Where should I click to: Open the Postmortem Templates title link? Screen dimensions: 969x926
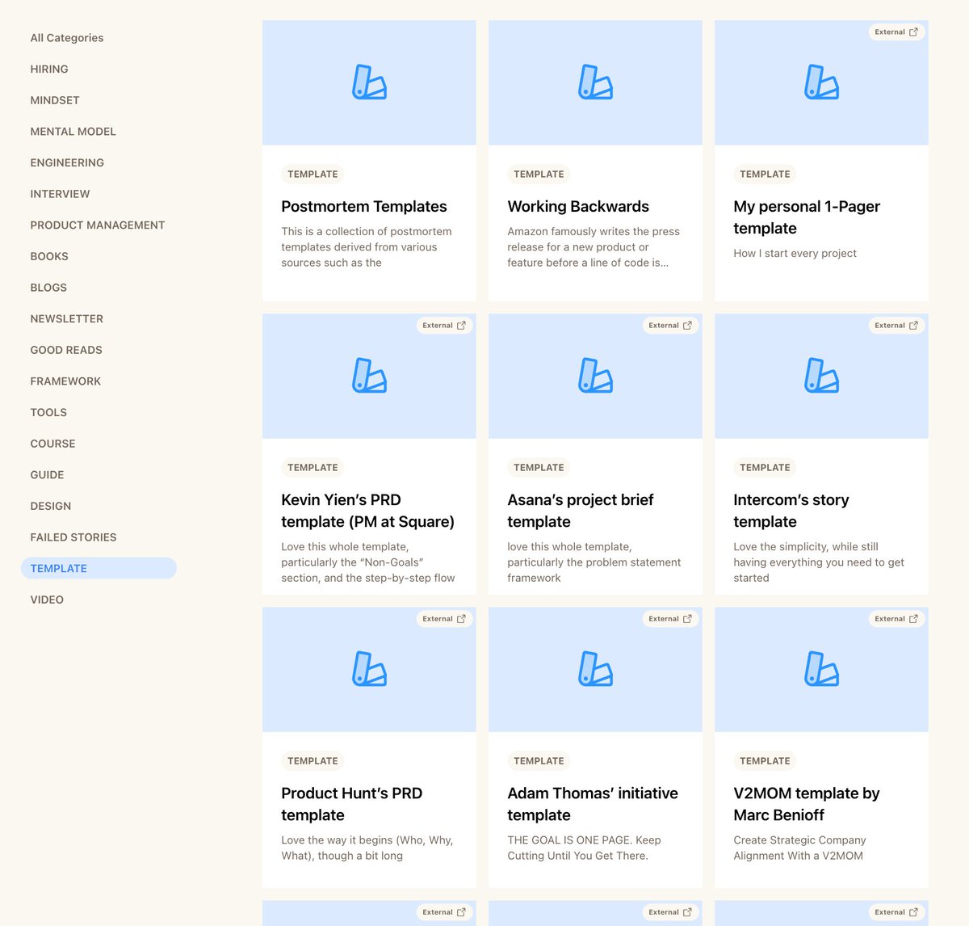point(364,207)
